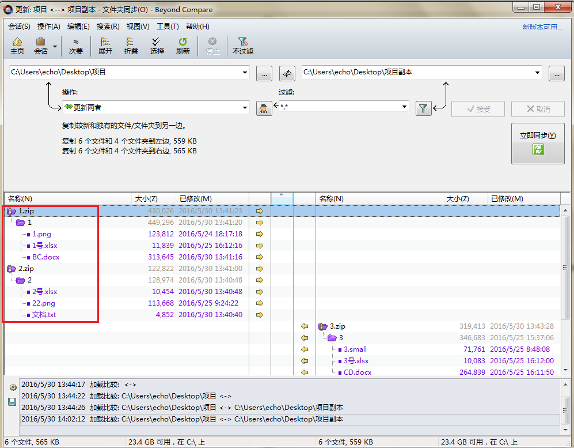
Task: Click the 次要 (Minor) toolbar icon
Action: (76, 46)
